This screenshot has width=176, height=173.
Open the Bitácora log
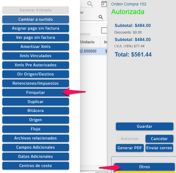tap(35, 111)
